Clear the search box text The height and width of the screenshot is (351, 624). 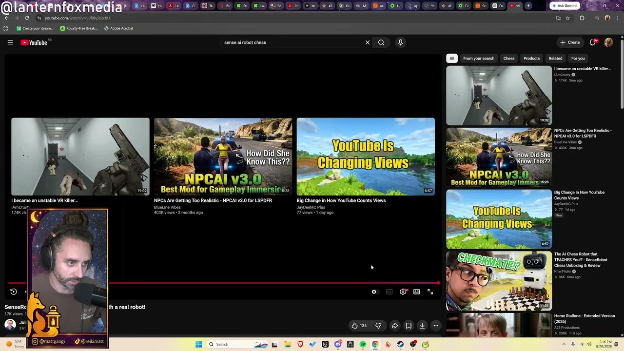(x=368, y=42)
